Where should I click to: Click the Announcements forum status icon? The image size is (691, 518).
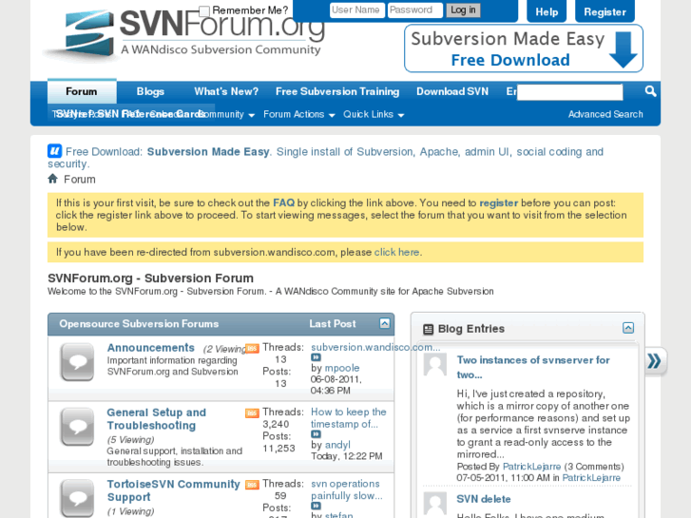[78, 362]
